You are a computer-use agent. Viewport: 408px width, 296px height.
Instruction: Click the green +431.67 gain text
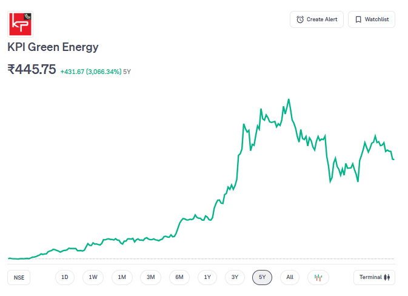tap(73, 72)
